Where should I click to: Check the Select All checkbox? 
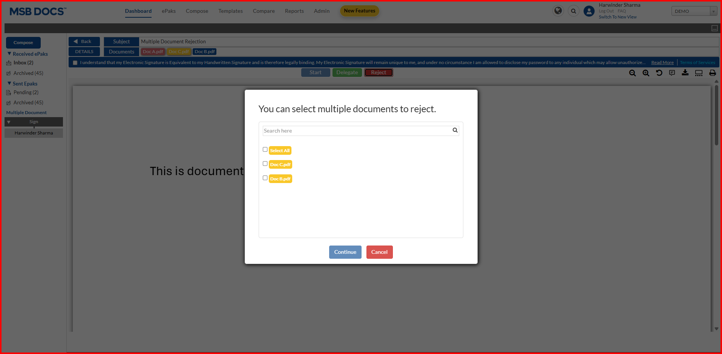[265, 150]
